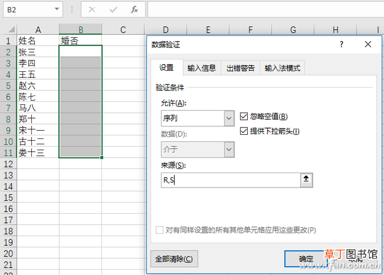Click the range selector arrow beside source field

coord(307,180)
